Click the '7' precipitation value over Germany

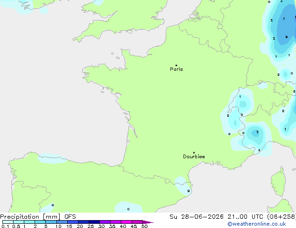284,19
